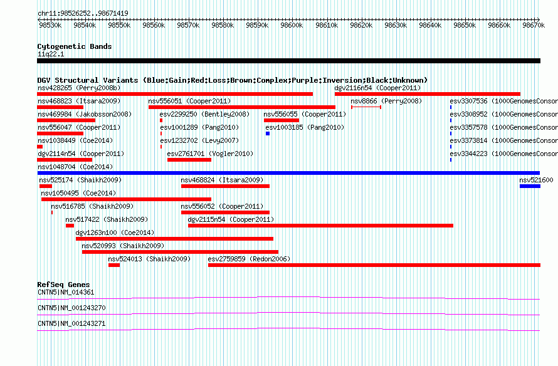Select the nsv521600 variant label
The image size is (558, 366).
pyautogui.click(x=536, y=180)
